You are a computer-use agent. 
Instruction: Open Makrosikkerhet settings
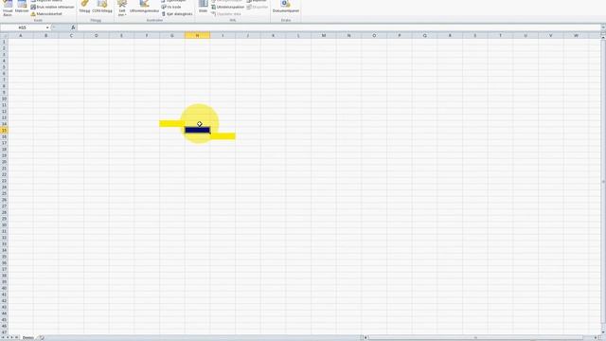46,14
